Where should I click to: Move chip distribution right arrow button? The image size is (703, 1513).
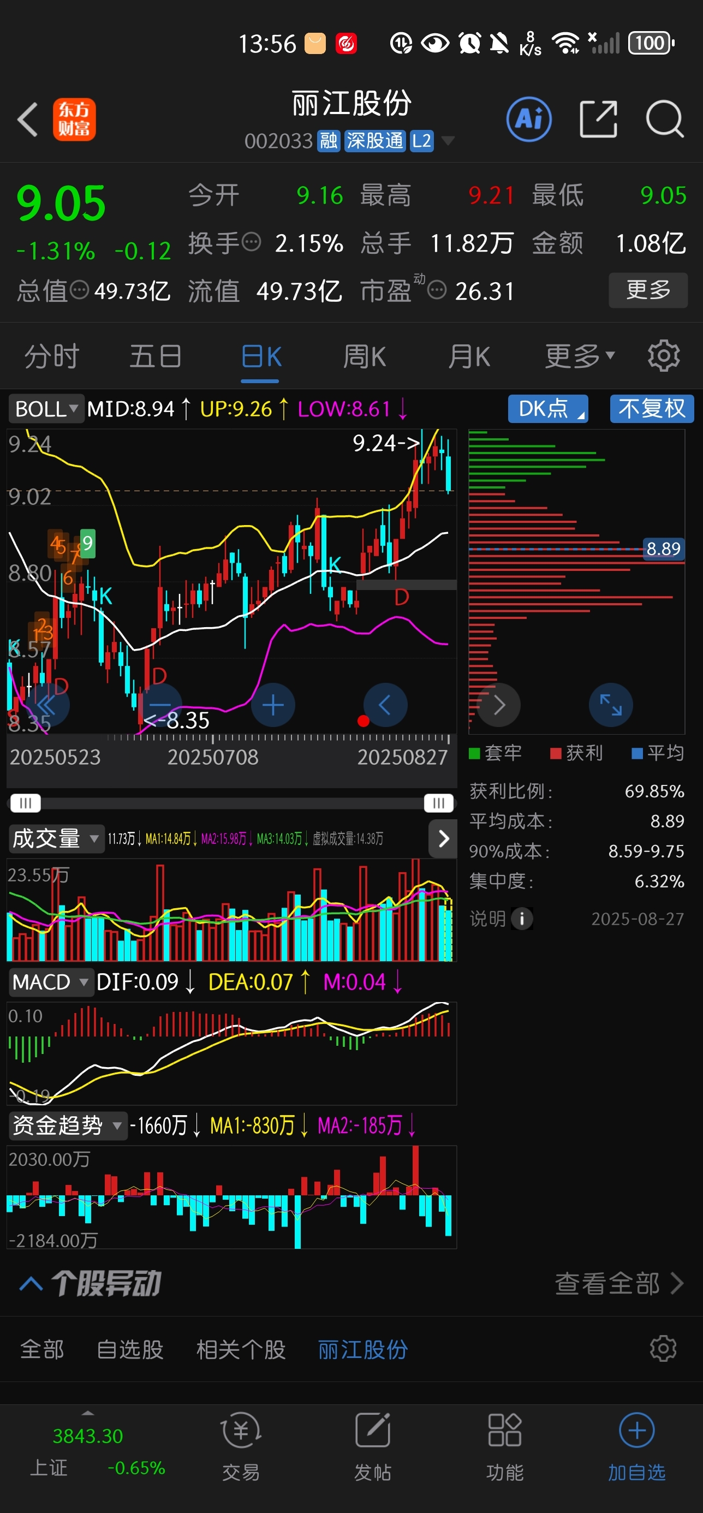pos(499,705)
